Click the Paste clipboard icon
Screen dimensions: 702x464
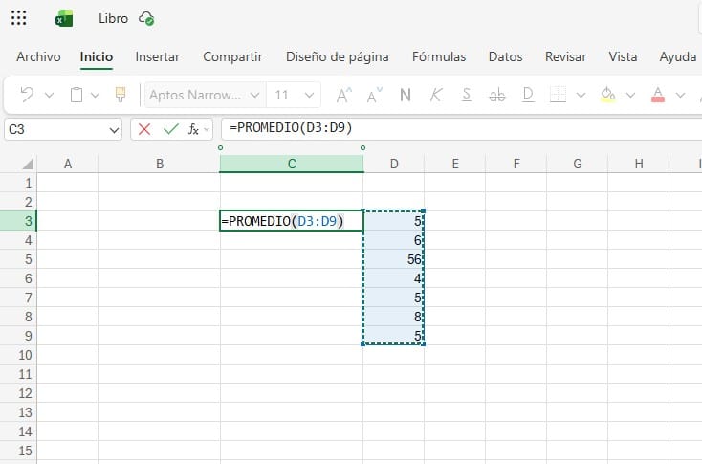[x=77, y=95]
